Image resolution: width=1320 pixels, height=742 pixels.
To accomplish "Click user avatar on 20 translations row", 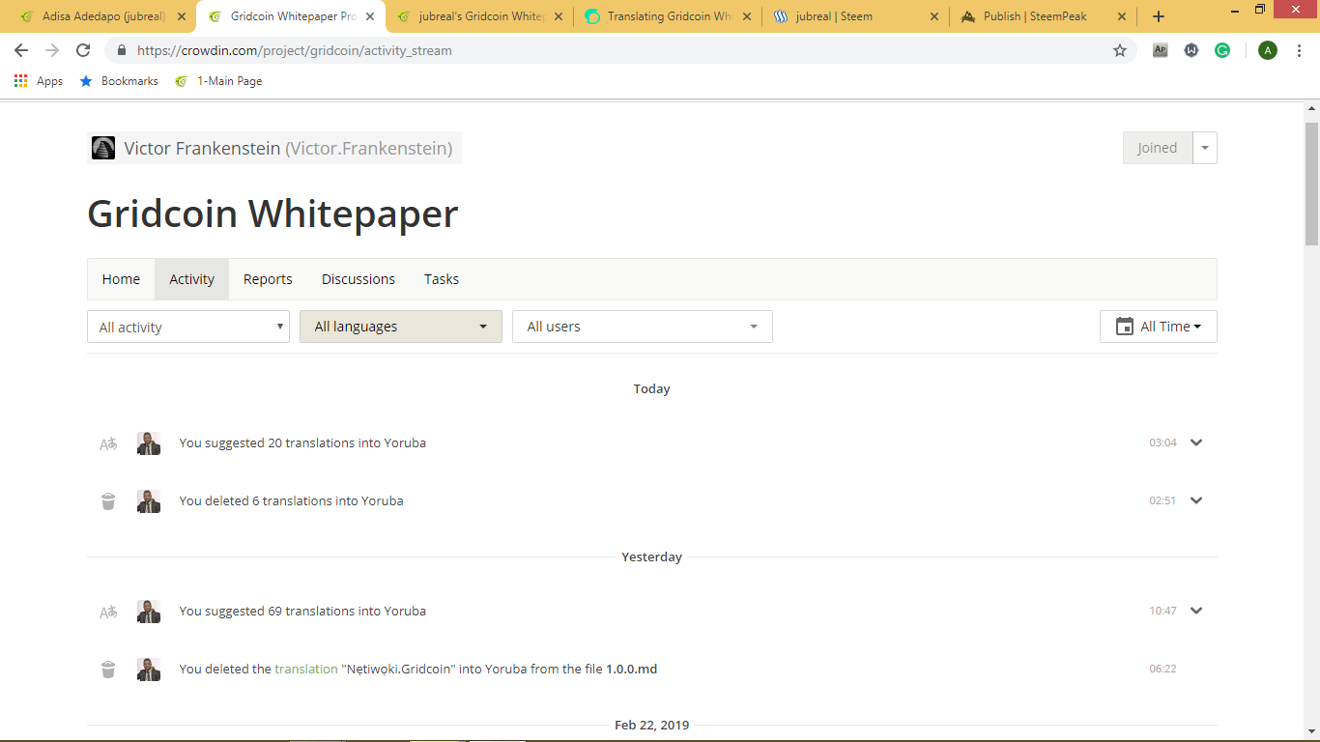I will (149, 443).
